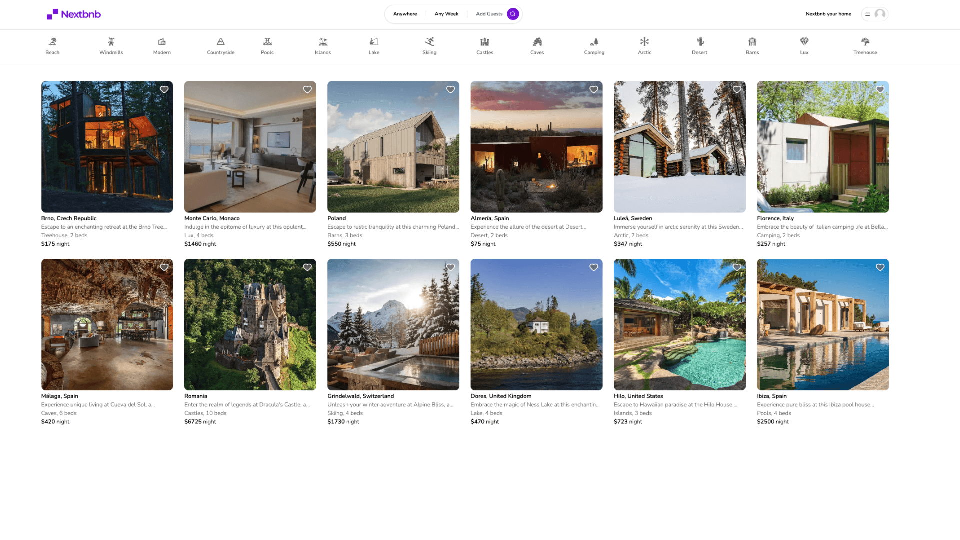Pick the Skiing category icon
This screenshot has width=960, height=540.
429,42
